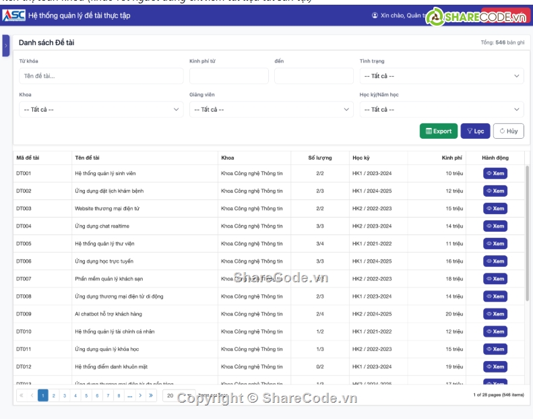Image resolution: width=533 pixels, height=419 pixels.
Task: Click the Lọc filter button
Action: coord(475,131)
